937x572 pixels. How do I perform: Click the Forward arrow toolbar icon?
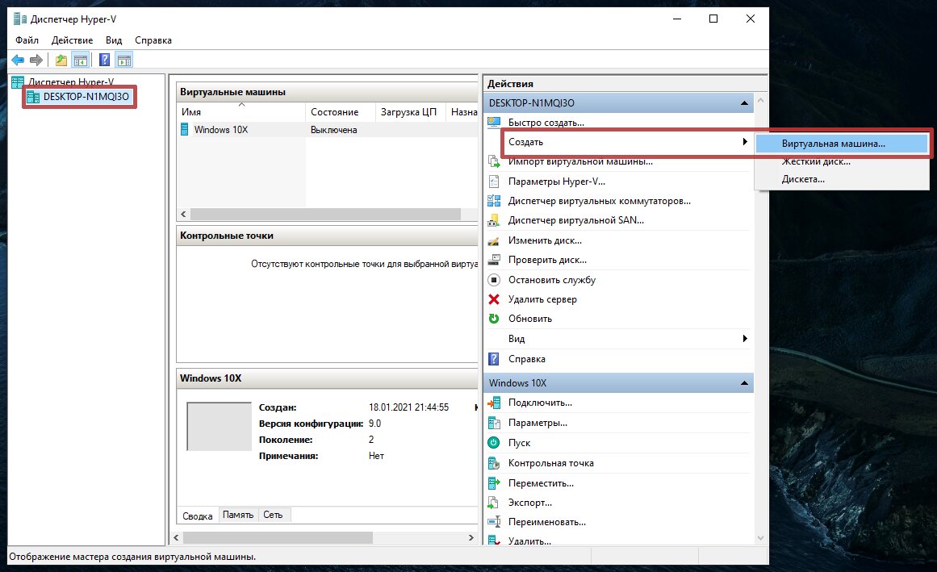tap(36, 60)
